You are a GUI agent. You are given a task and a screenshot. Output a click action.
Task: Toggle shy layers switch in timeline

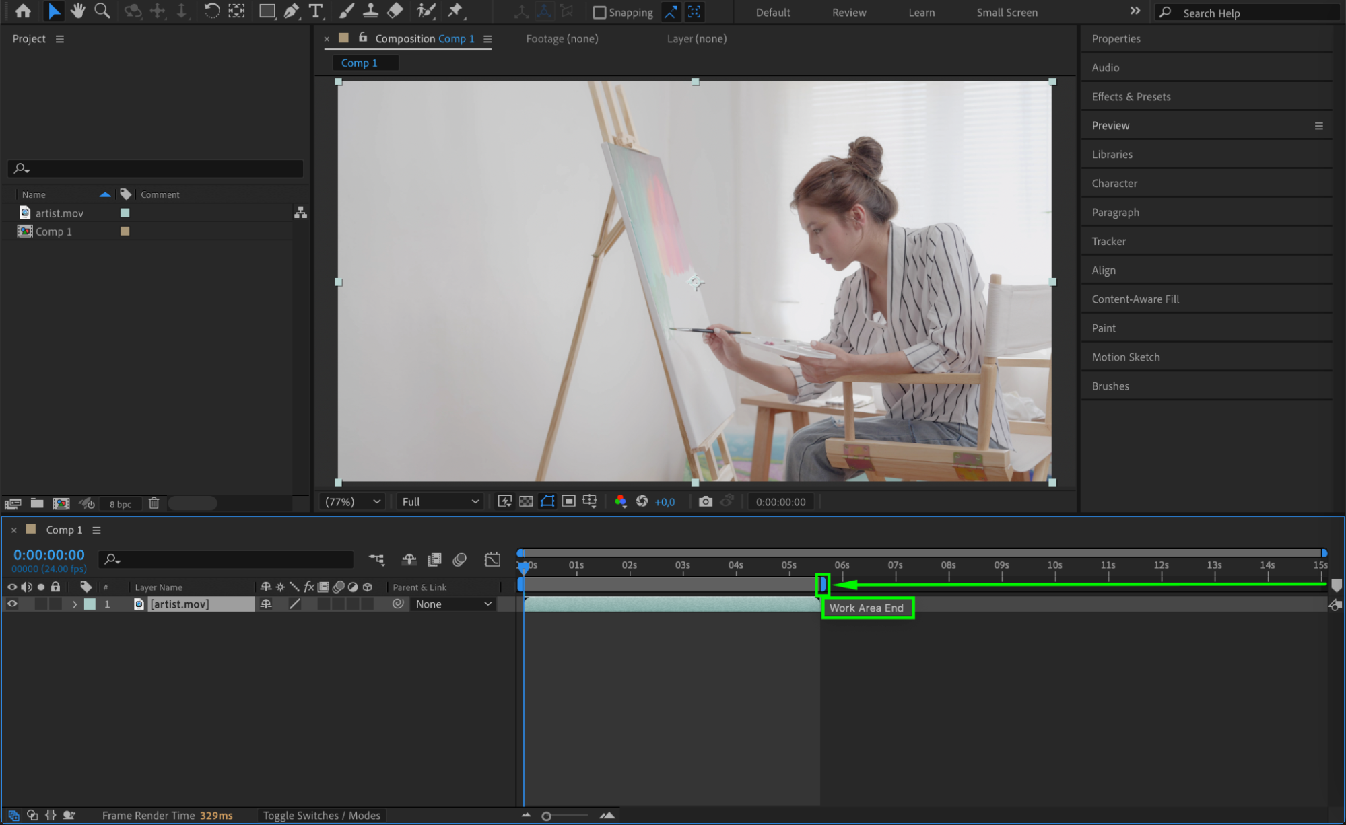409,559
